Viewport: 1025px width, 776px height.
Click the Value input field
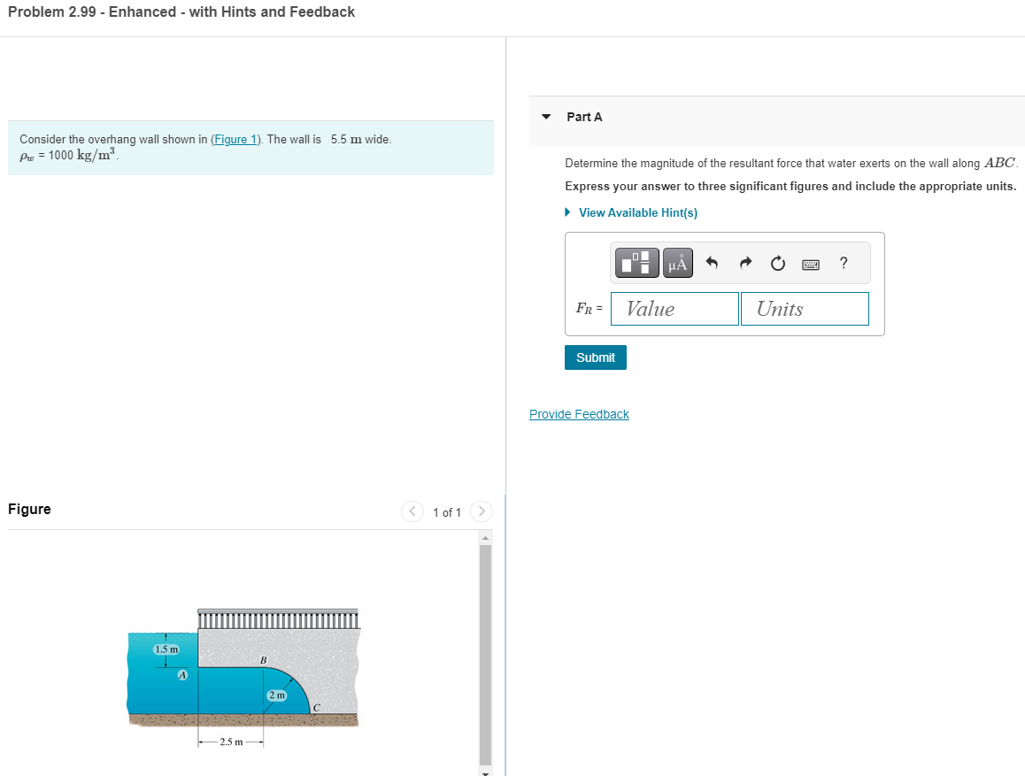674,308
